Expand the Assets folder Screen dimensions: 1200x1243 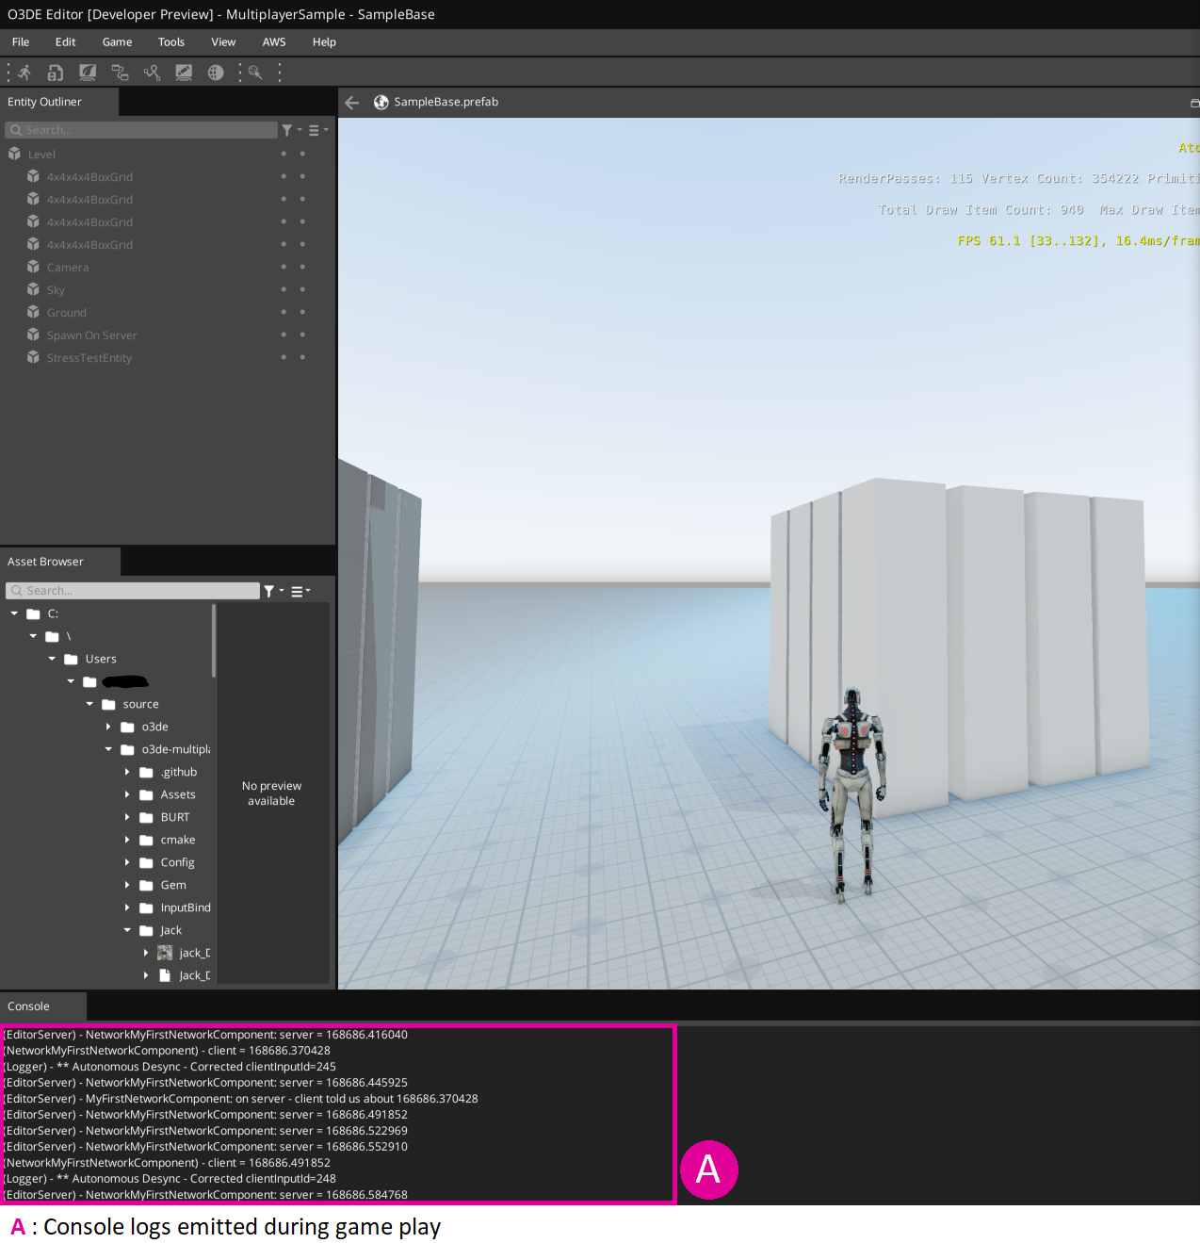pos(128,794)
